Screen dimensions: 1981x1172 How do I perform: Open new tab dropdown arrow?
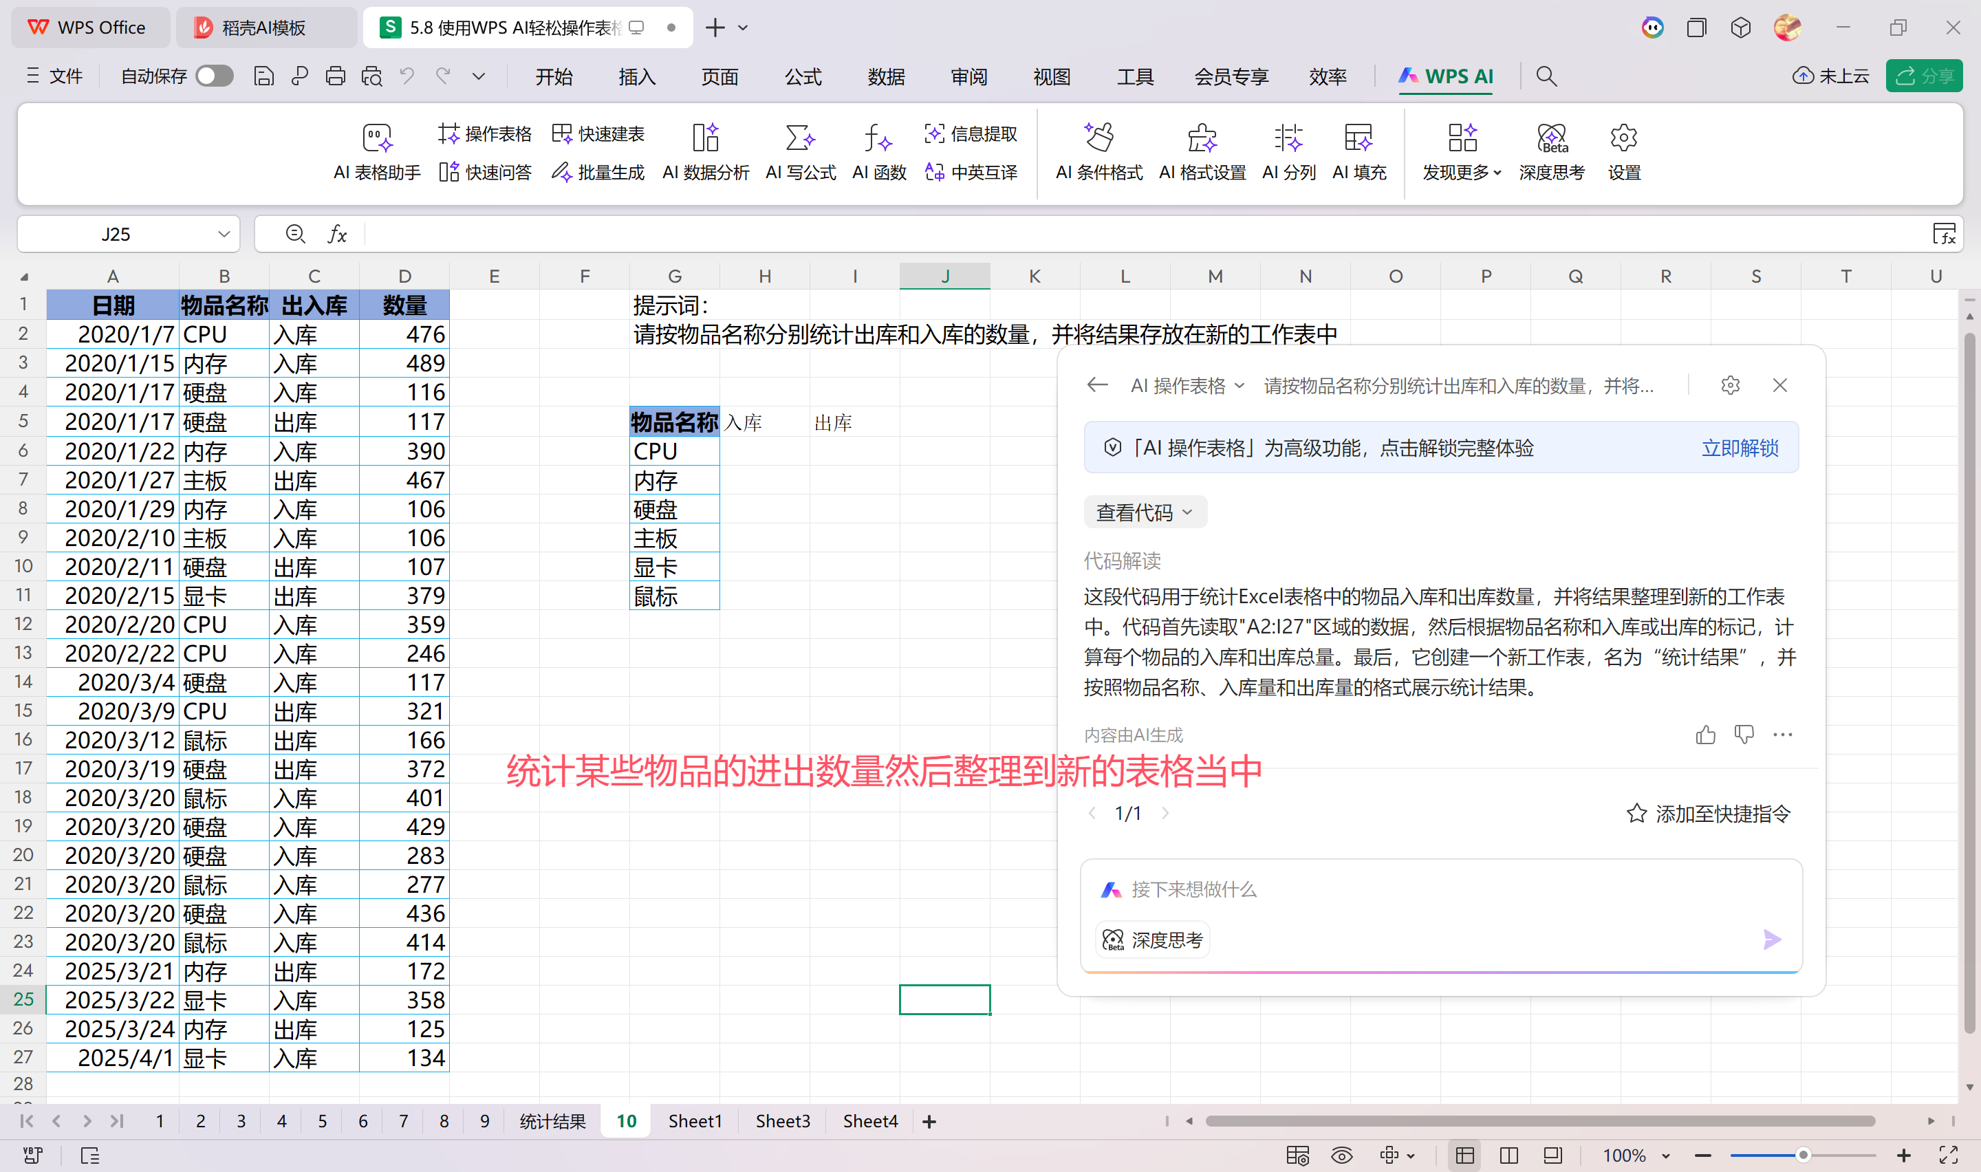(x=743, y=28)
